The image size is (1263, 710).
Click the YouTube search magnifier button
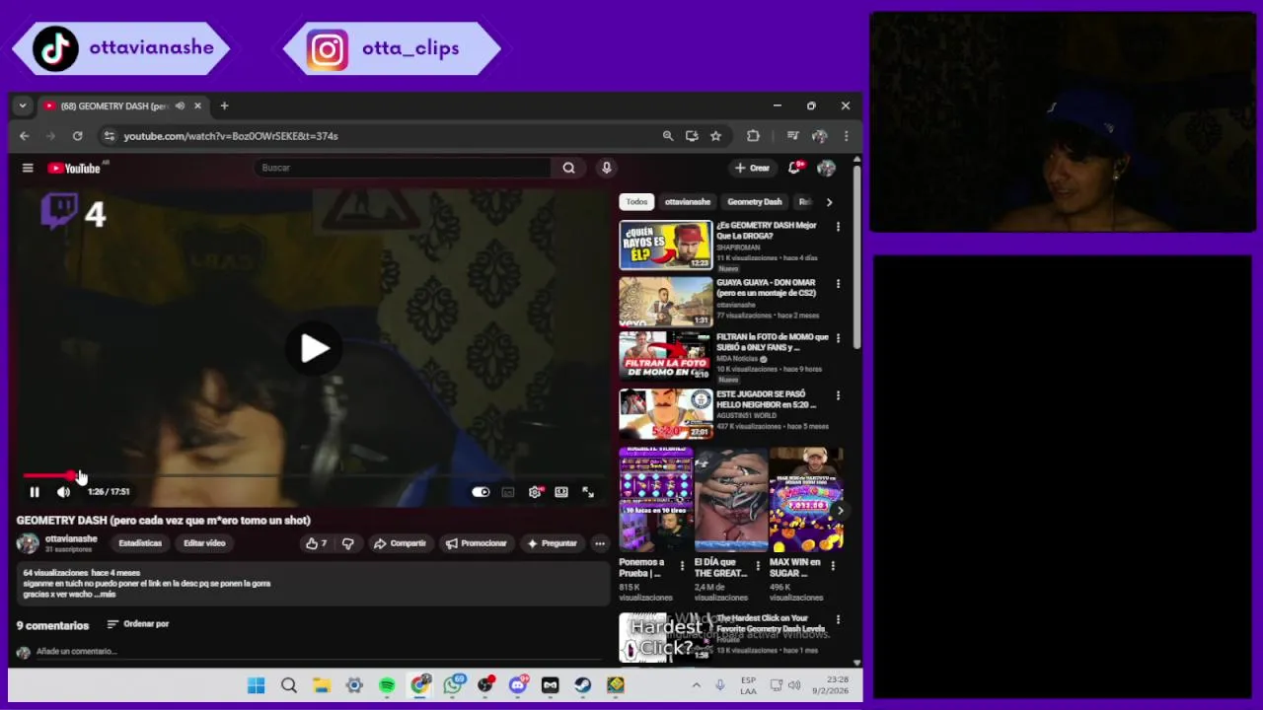click(x=568, y=168)
